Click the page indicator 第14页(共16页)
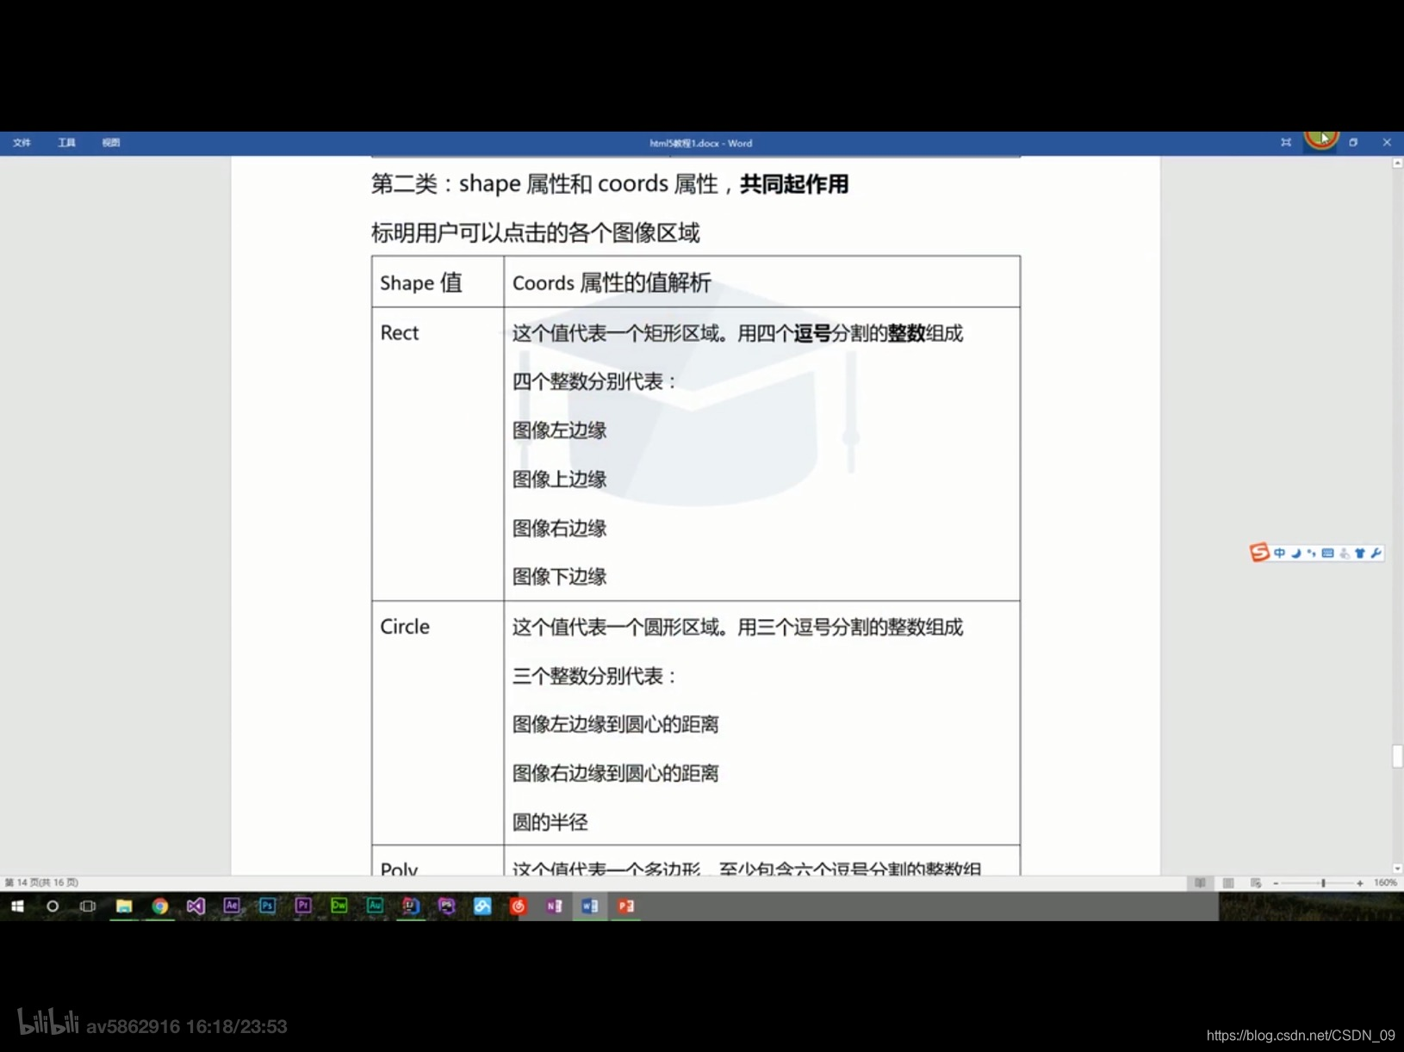The height and width of the screenshot is (1052, 1404). [41, 882]
